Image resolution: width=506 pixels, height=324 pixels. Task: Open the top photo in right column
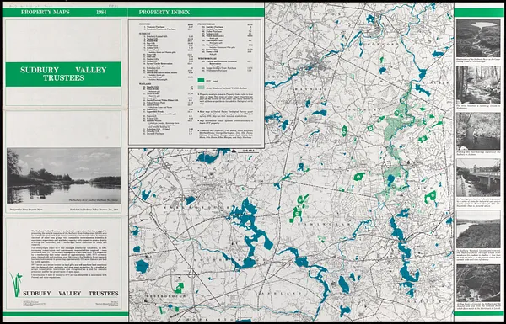click(478, 38)
